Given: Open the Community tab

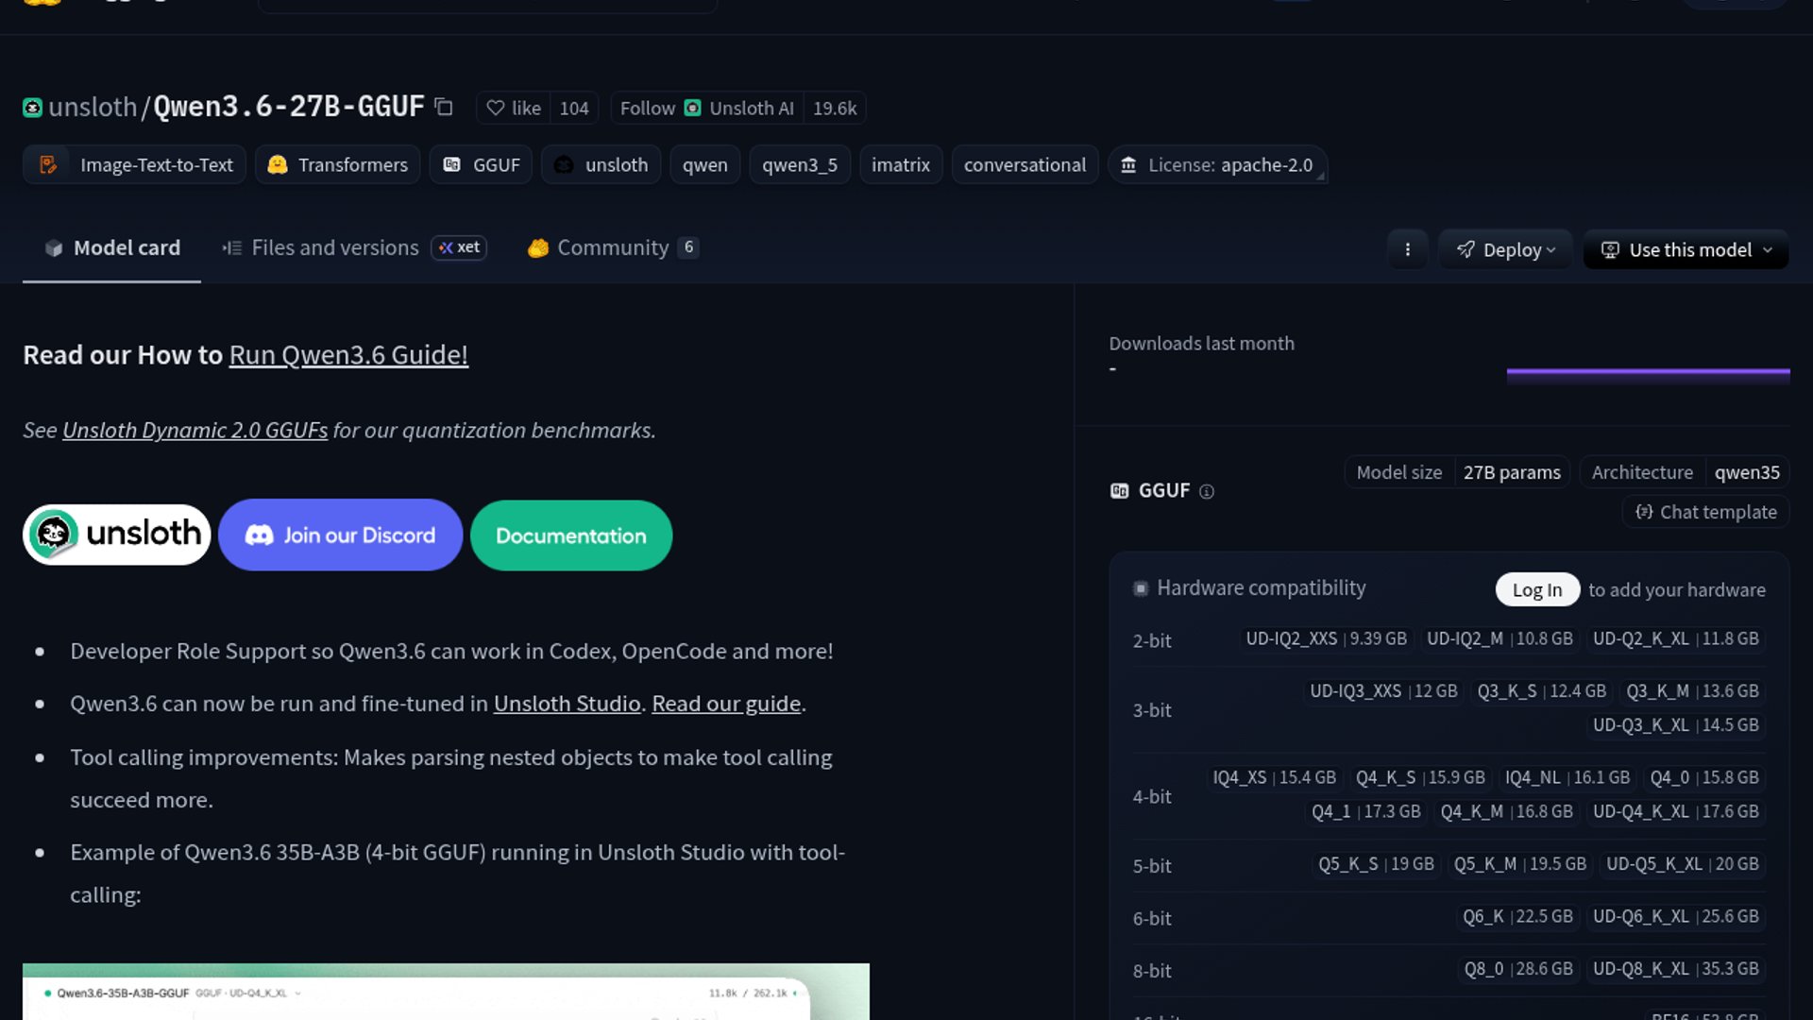Looking at the screenshot, I should 612,247.
